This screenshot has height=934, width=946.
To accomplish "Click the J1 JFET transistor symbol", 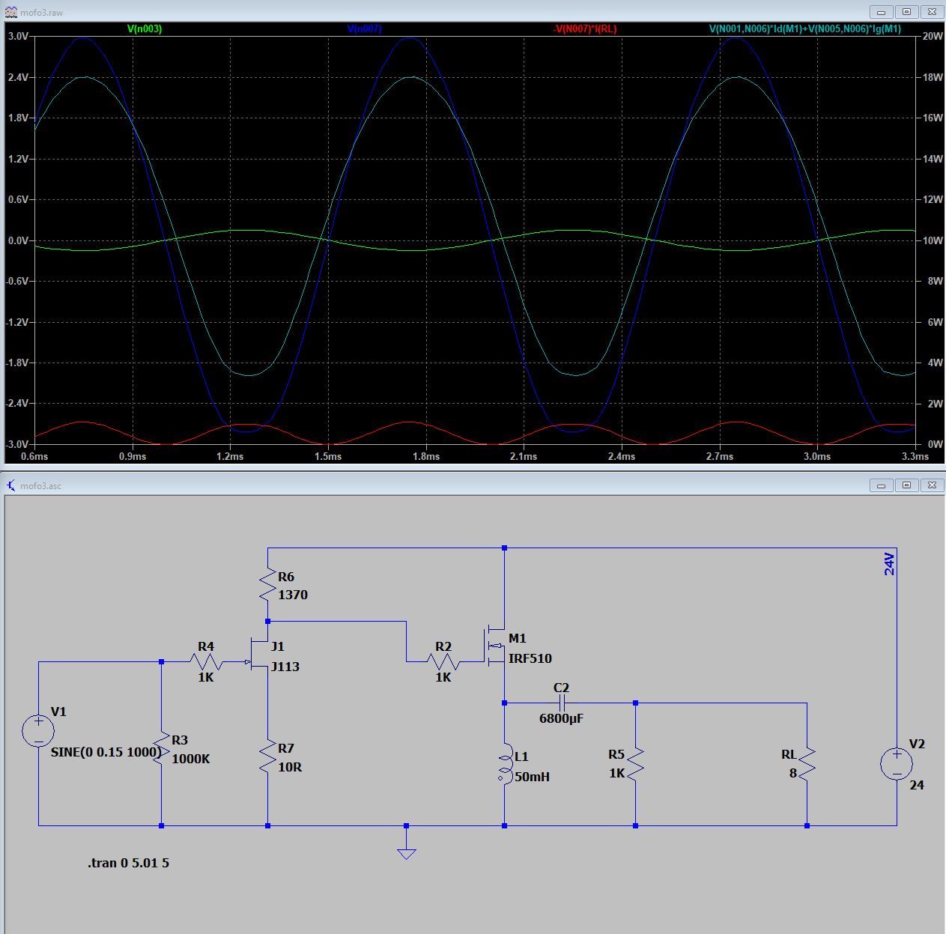I will point(259,653).
